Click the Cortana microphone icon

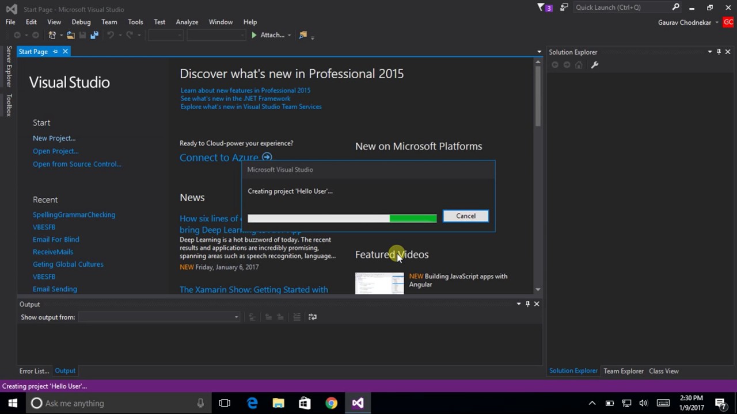[200, 403]
